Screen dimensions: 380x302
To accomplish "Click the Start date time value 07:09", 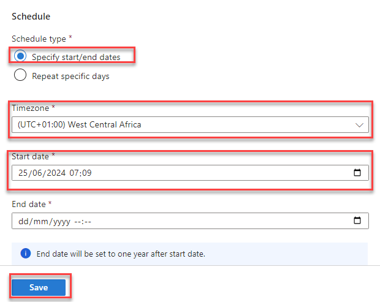I will tap(80, 173).
